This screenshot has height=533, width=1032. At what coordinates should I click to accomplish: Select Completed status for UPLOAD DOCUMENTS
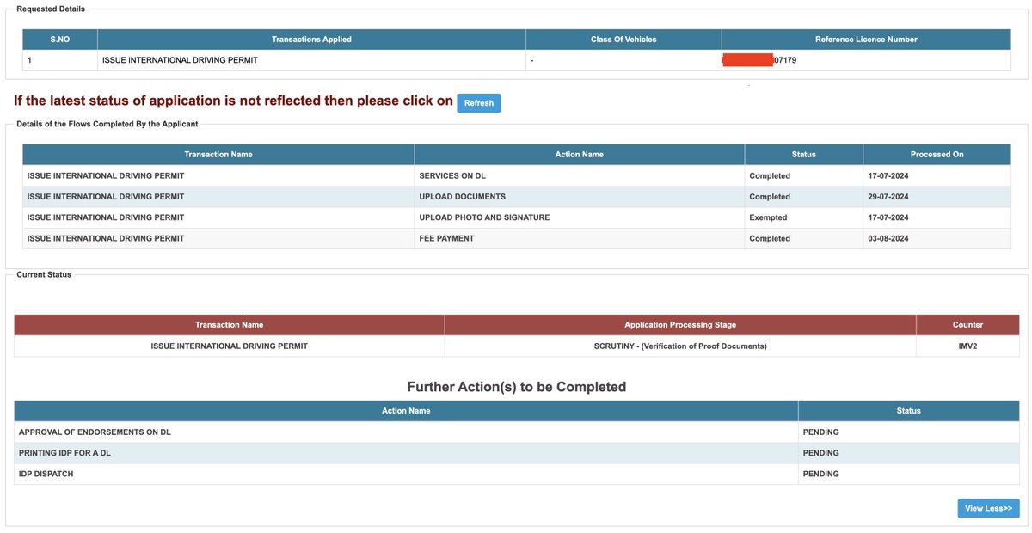(x=803, y=196)
